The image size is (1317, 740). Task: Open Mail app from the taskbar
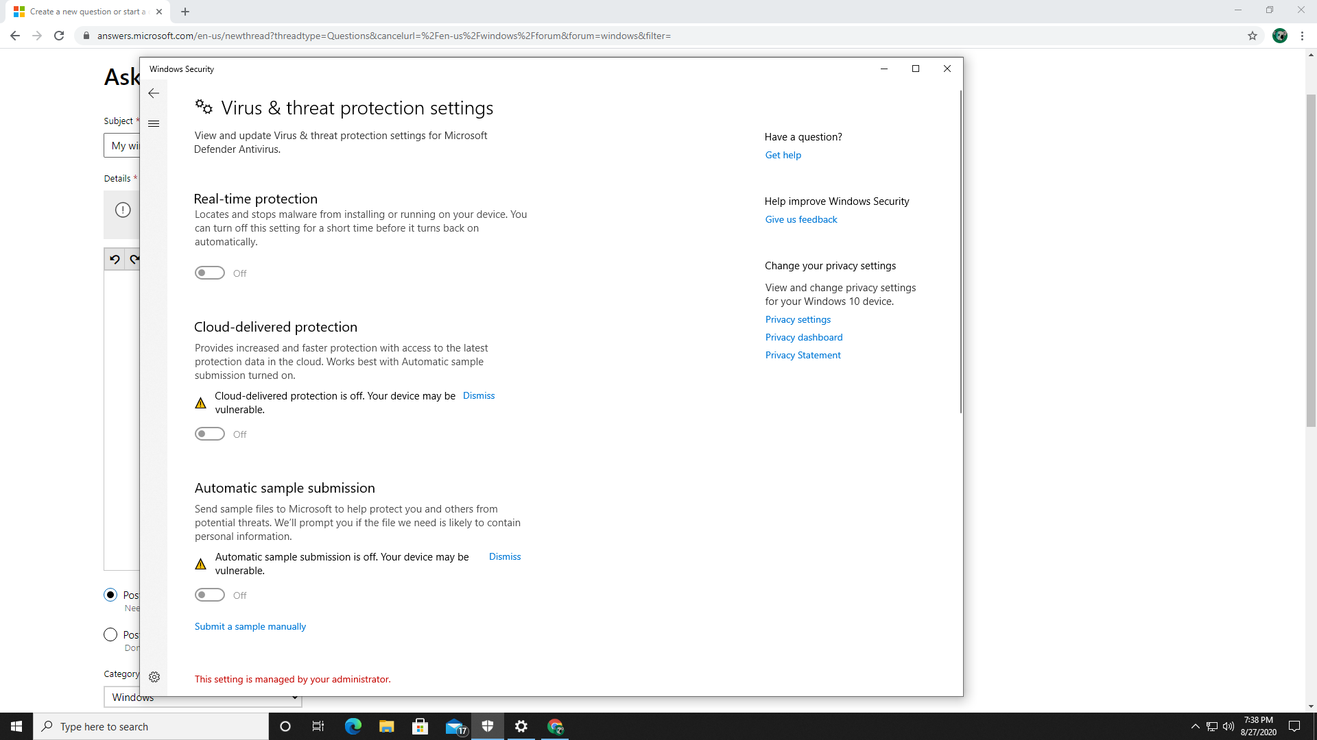[x=455, y=726]
